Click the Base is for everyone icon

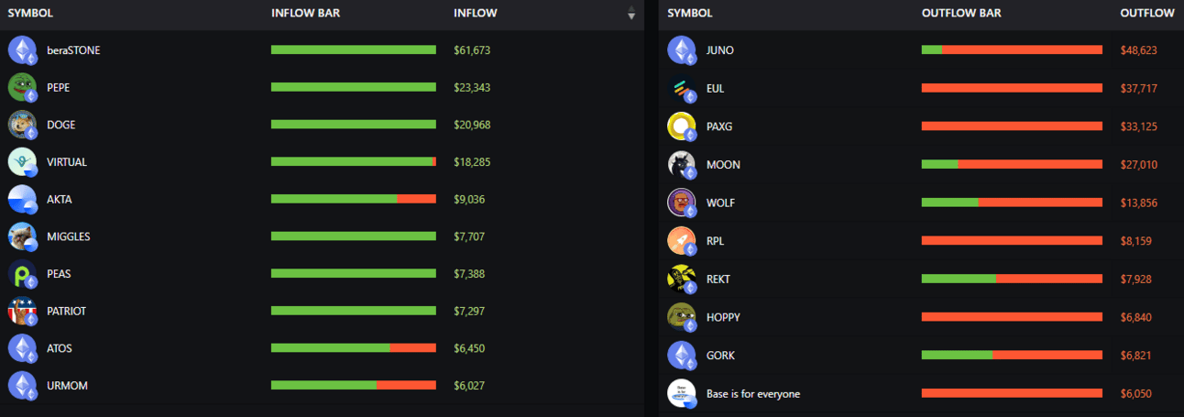coord(683,393)
